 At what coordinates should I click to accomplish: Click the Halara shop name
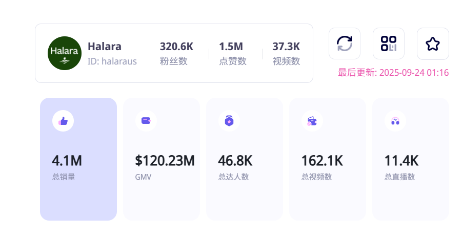tap(105, 47)
